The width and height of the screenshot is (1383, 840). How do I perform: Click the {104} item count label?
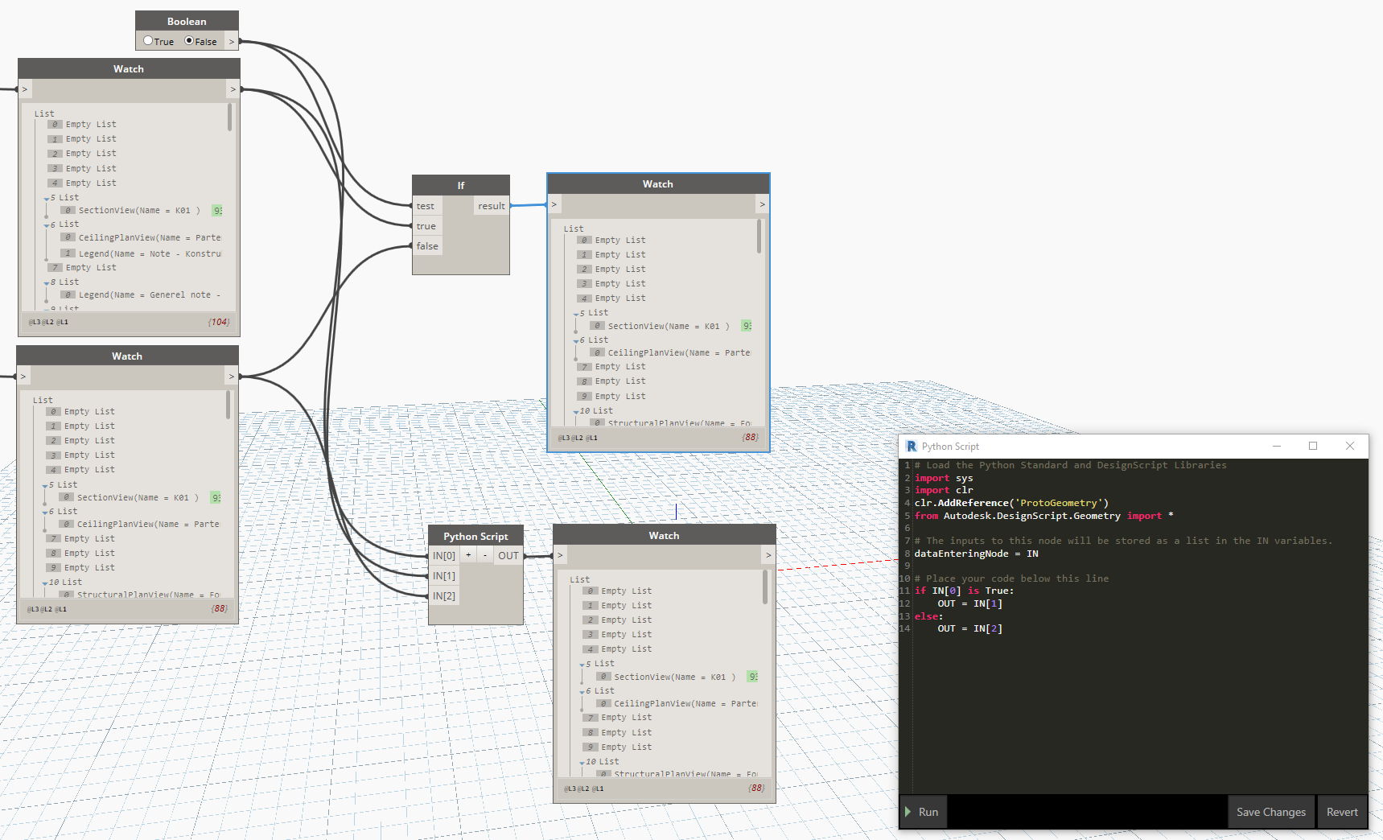(219, 322)
